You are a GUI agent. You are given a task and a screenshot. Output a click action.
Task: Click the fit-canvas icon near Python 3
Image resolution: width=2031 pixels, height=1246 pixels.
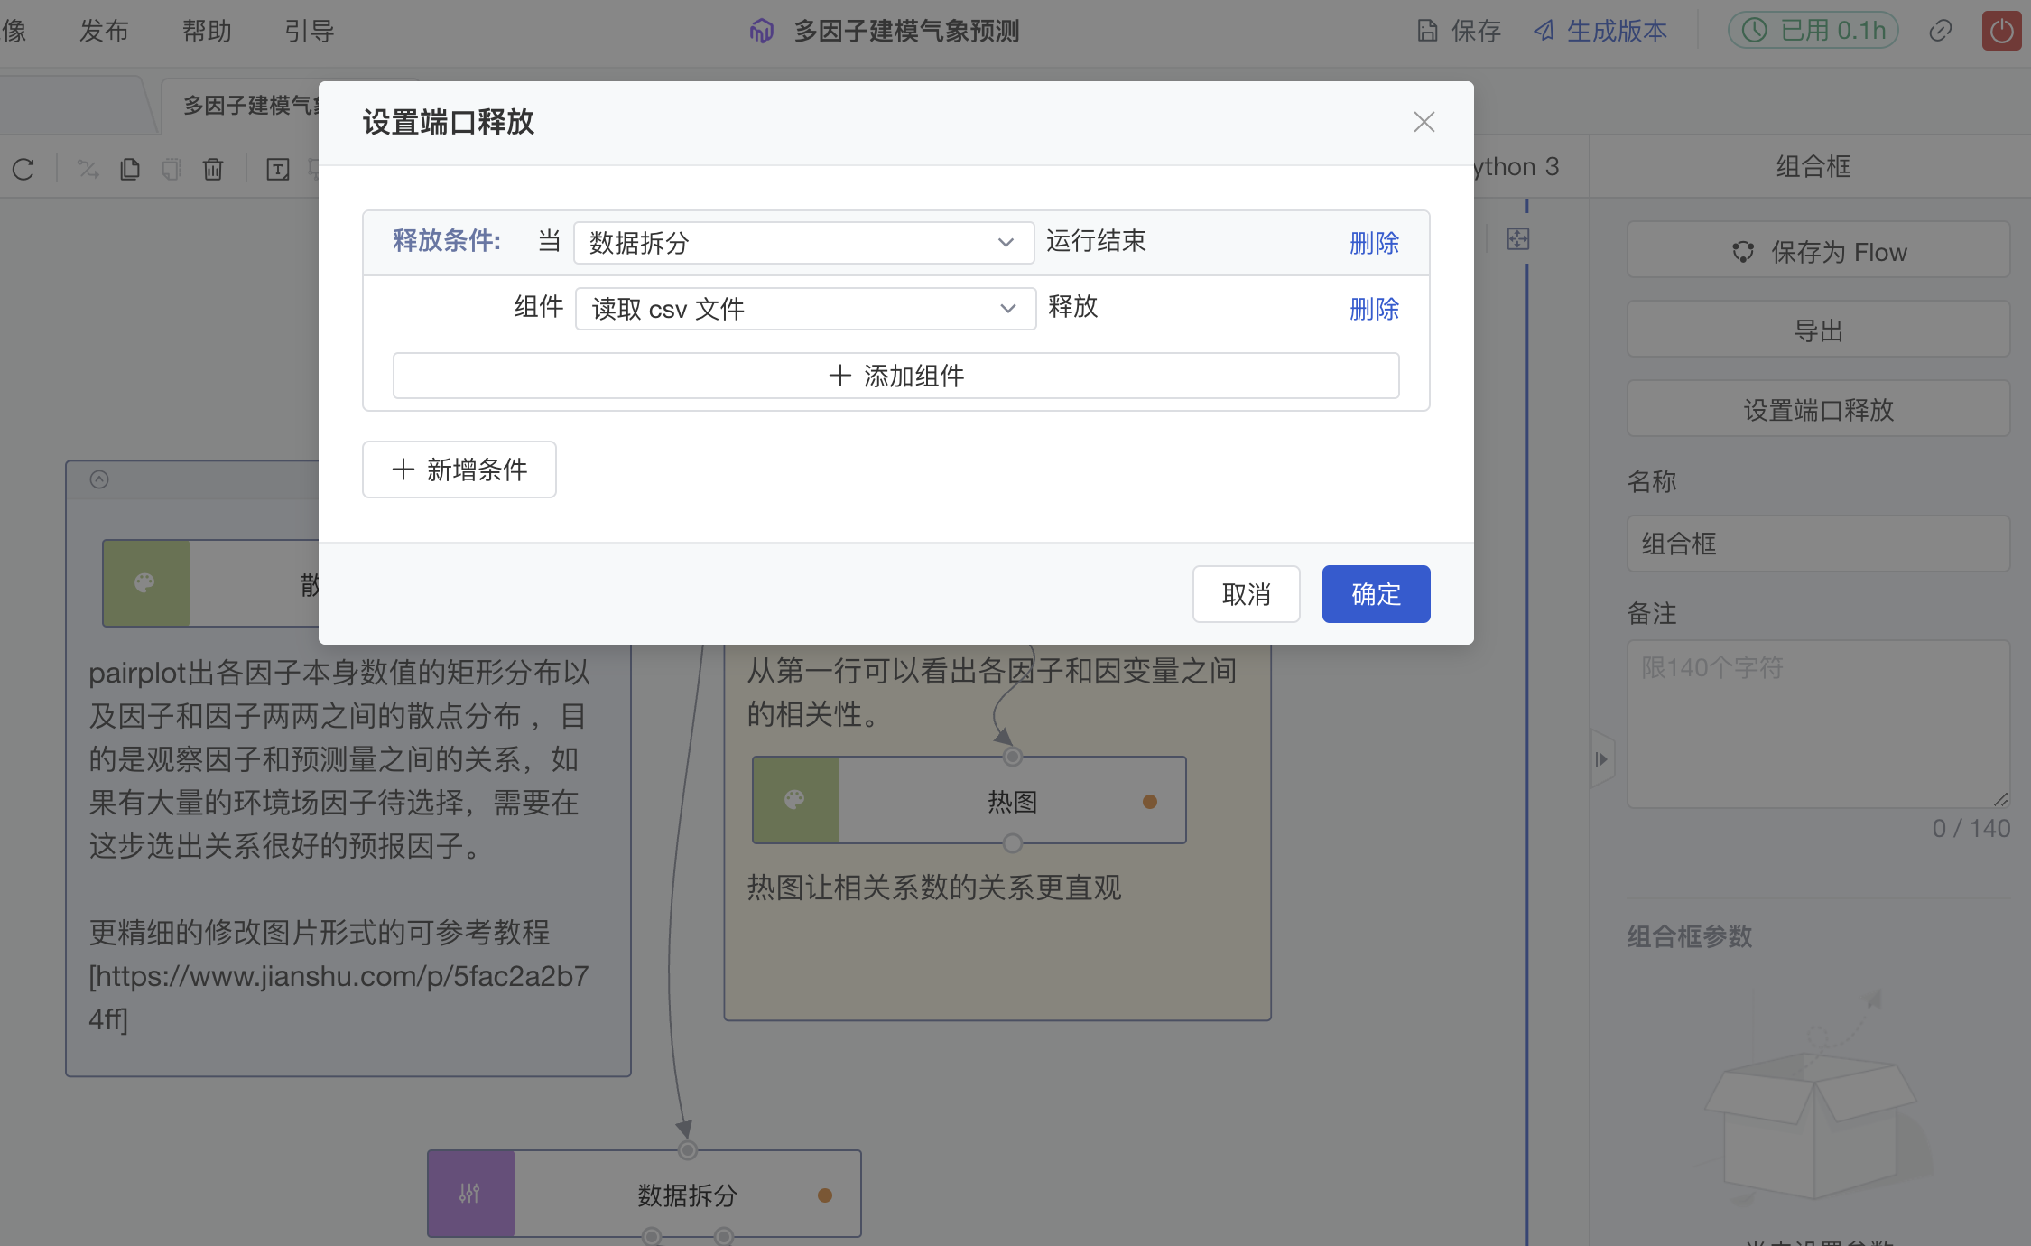coord(1518,239)
